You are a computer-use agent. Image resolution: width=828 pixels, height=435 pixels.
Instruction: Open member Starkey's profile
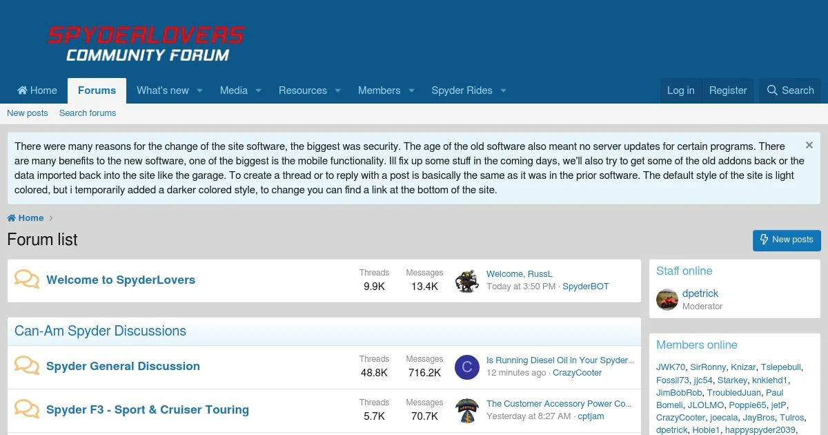[x=732, y=380]
